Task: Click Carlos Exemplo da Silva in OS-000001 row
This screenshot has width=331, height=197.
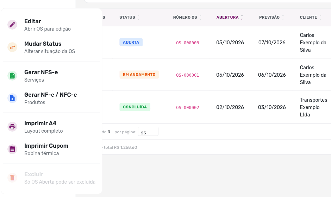Action: (x=313, y=75)
